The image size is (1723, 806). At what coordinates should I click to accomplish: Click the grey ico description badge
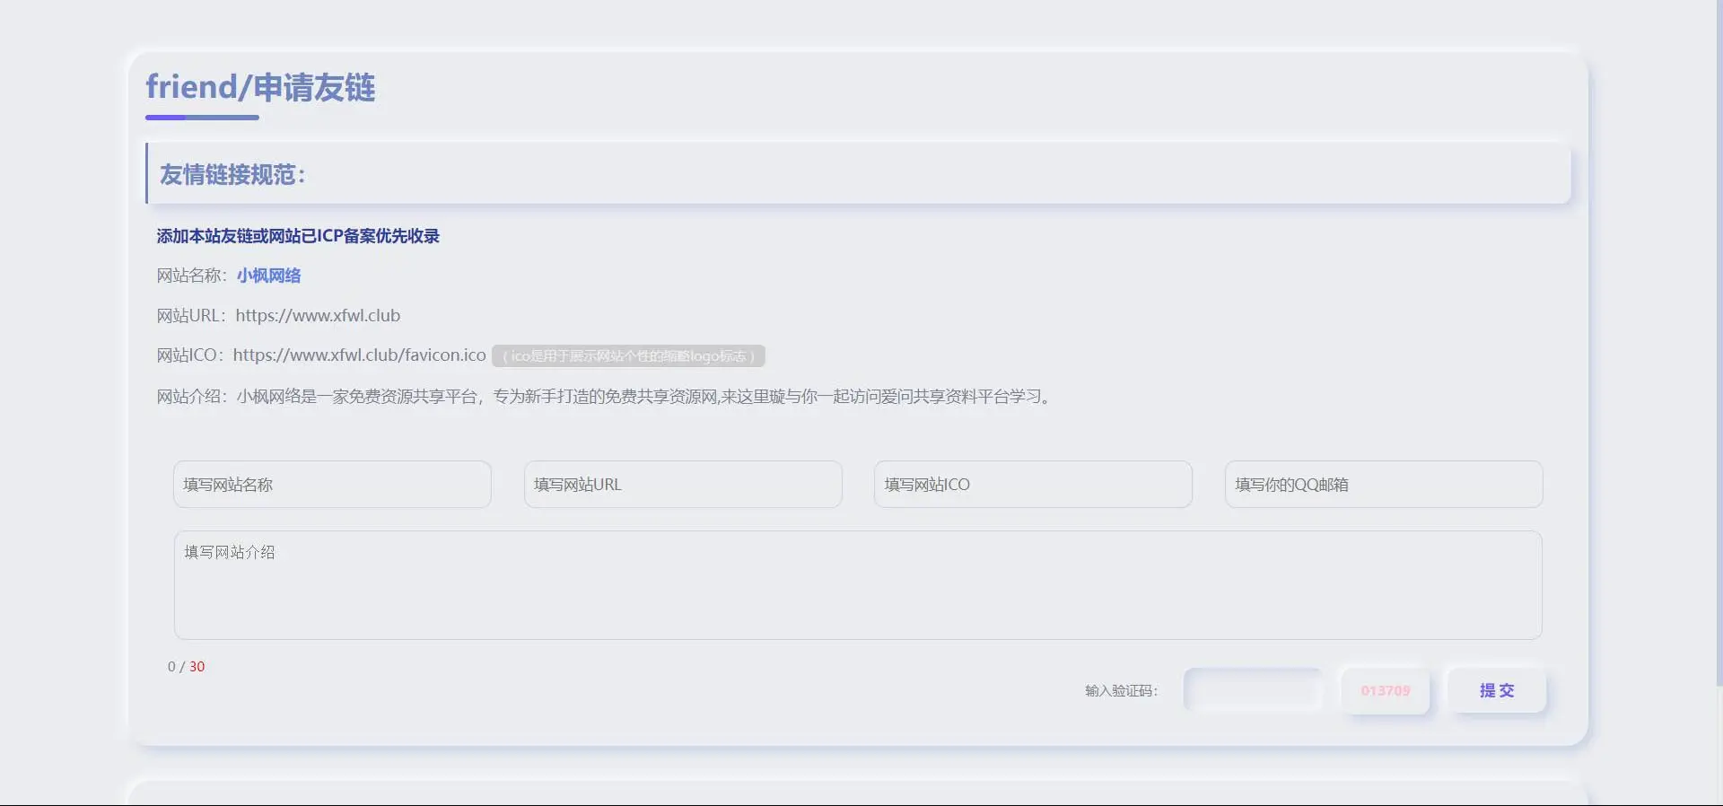pos(628,356)
